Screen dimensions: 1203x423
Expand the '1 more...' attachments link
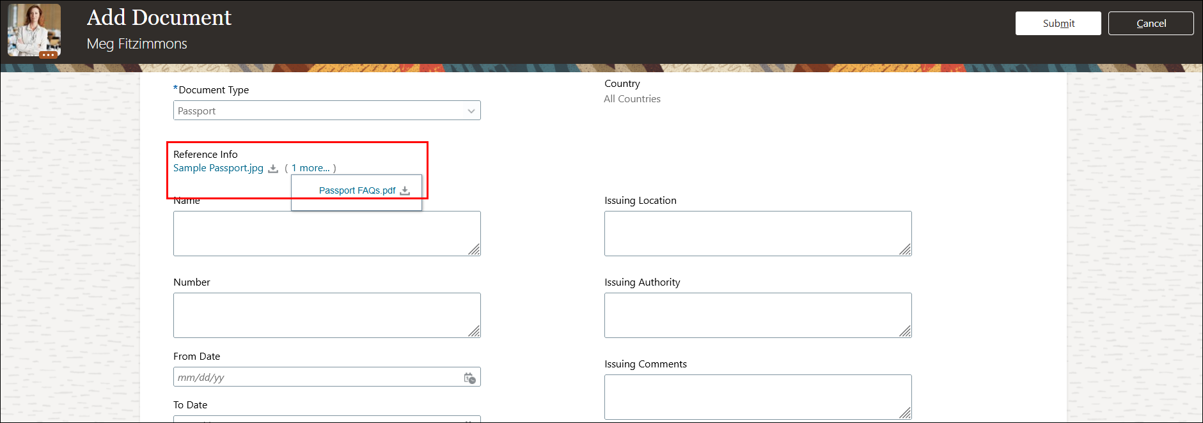click(311, 168)
